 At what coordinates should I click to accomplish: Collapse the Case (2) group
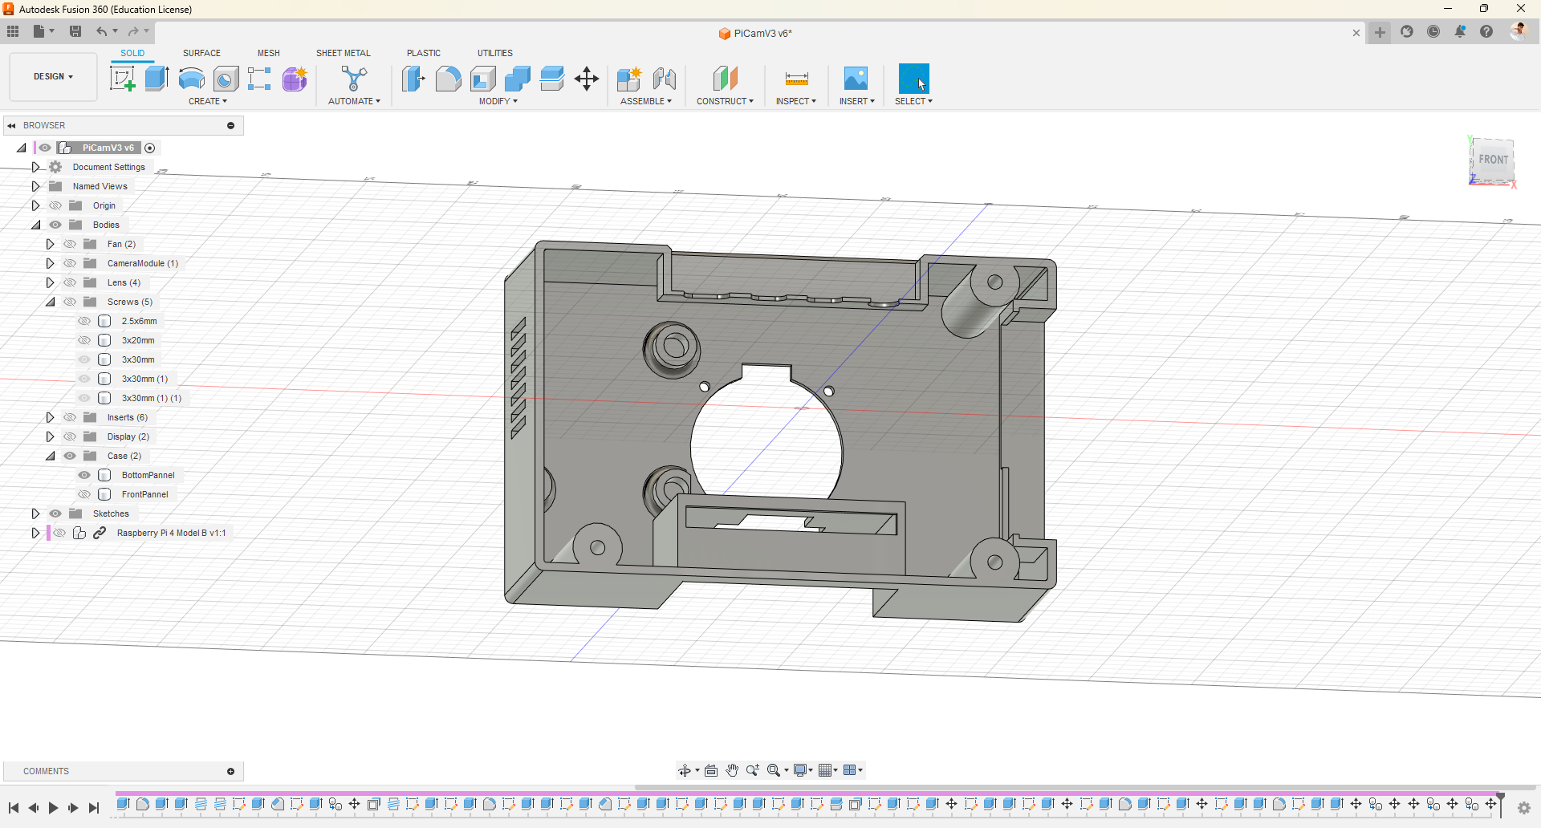pyautogui.click(x=50, y=456)
